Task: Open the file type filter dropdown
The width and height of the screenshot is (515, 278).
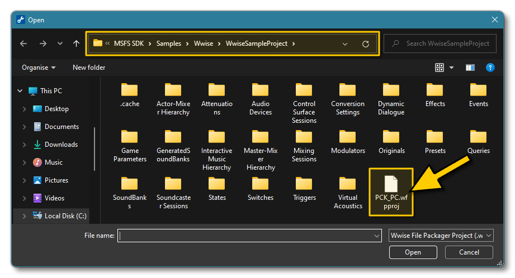Action: [x=441, y=236]
